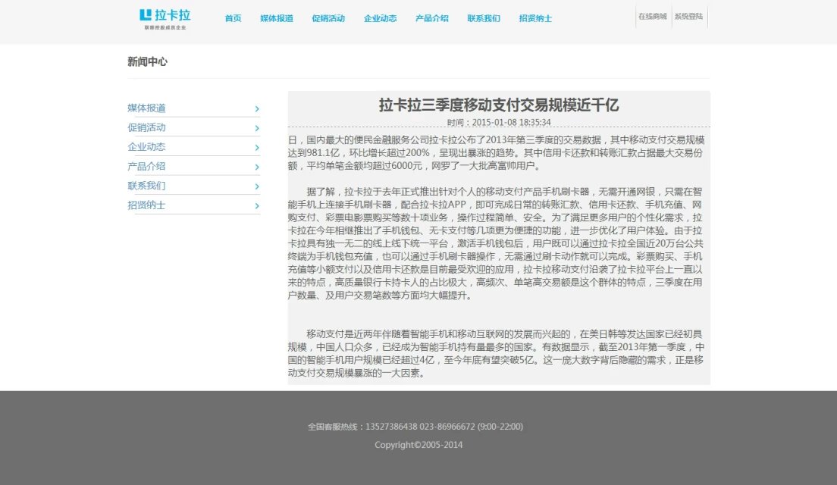The width and height of the screenshot is (837, 485).
Task: Open the 首页 navigation menu item
Action: [x=233, y=18]
